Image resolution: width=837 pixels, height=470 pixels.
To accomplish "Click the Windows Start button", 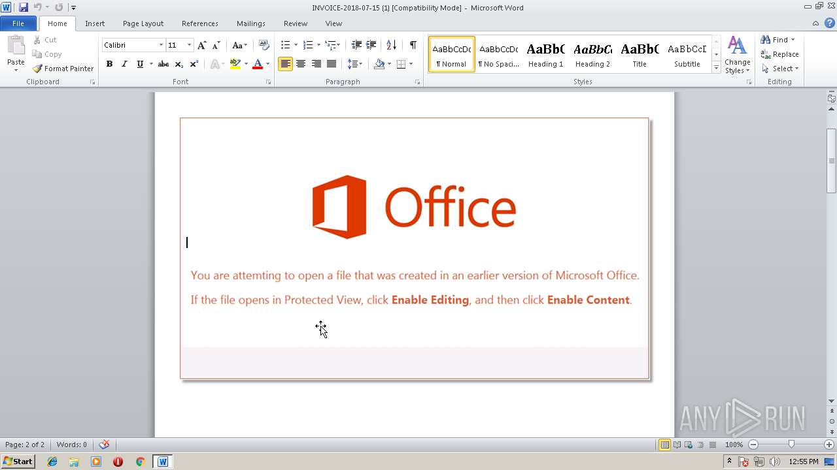I will 18,462.
